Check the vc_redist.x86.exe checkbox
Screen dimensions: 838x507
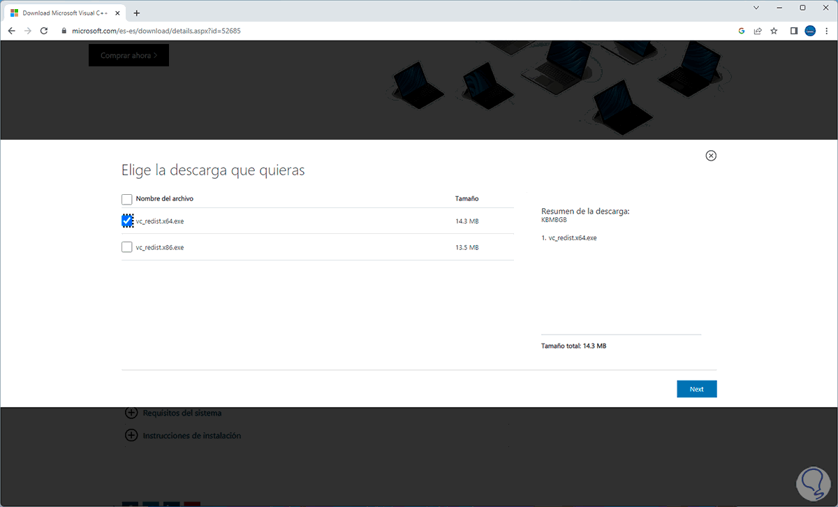point(126,247)
